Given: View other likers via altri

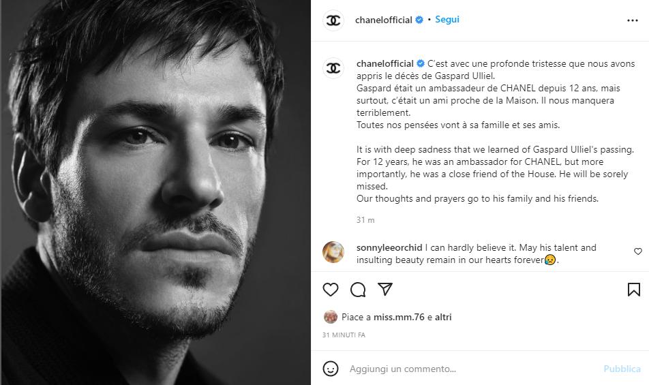Looking at the screenshot, I should coord(443,317).
